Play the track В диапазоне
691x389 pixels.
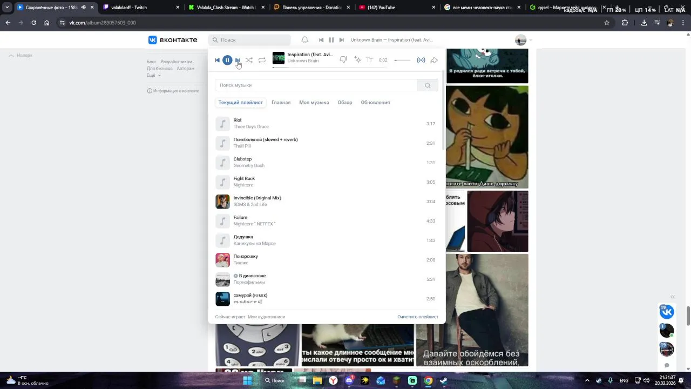(x=327, y=279)
